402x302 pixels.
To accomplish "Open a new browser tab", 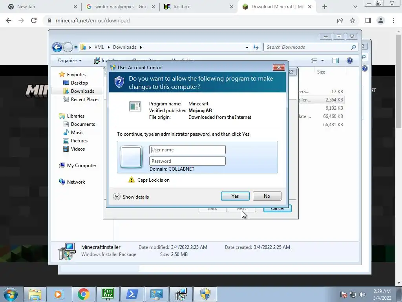I will (325, 7).
